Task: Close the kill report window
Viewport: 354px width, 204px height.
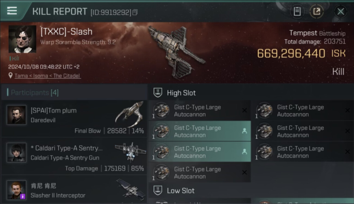Action: pos(341,11)
